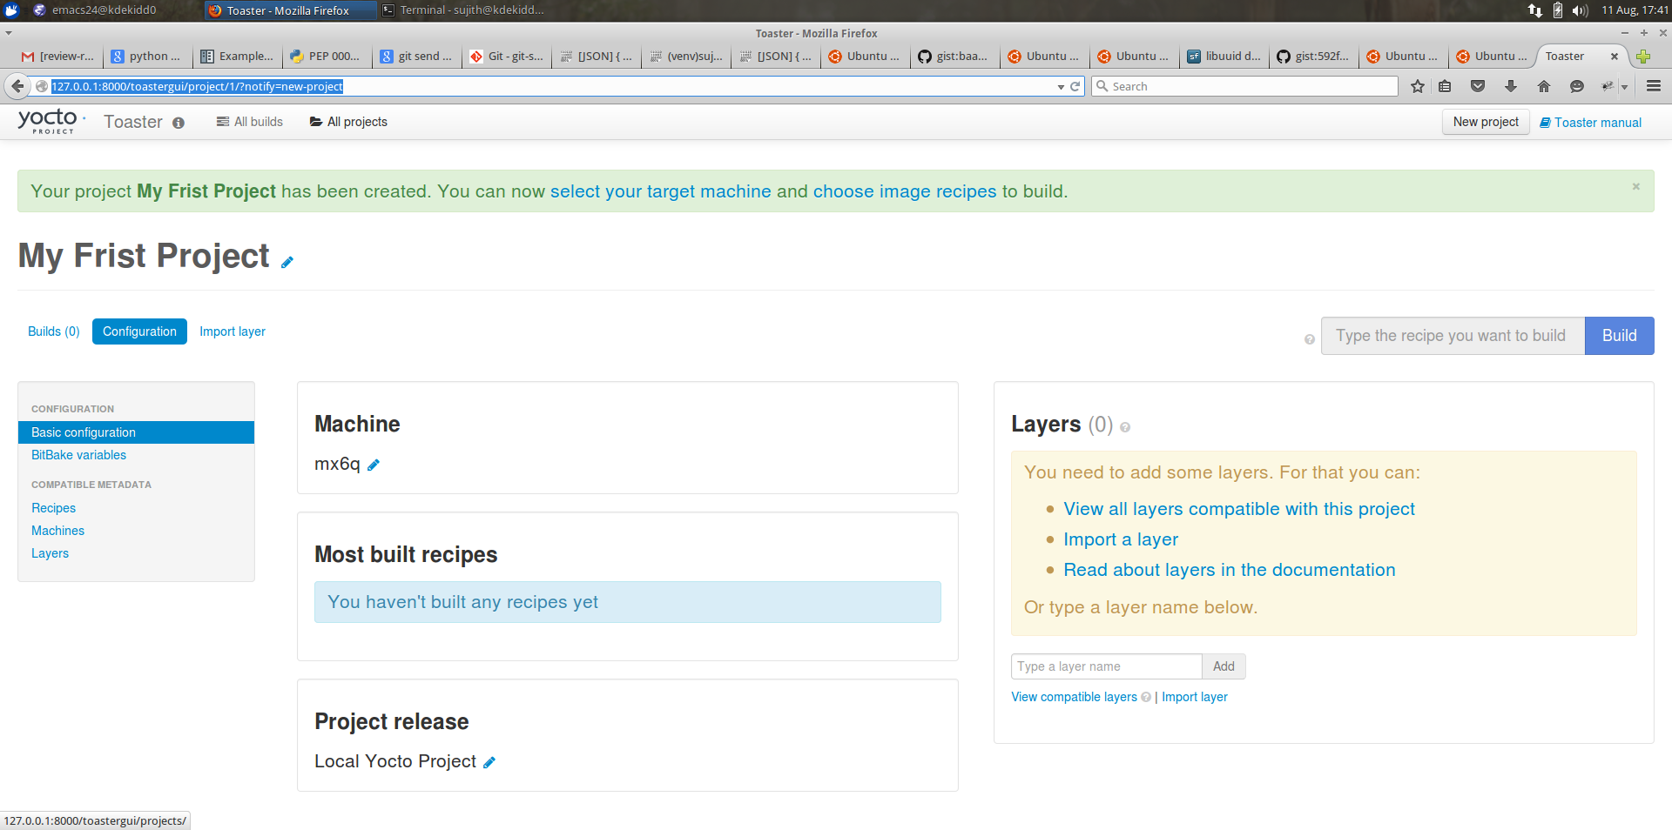1672x830 pixels.
Task: Open the clock showing 11 Aug, 17:41
Action: point(1635,10)
